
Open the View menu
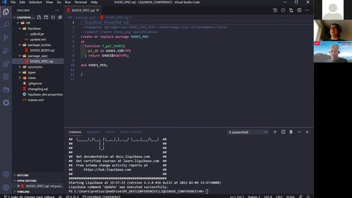[50, 2]
